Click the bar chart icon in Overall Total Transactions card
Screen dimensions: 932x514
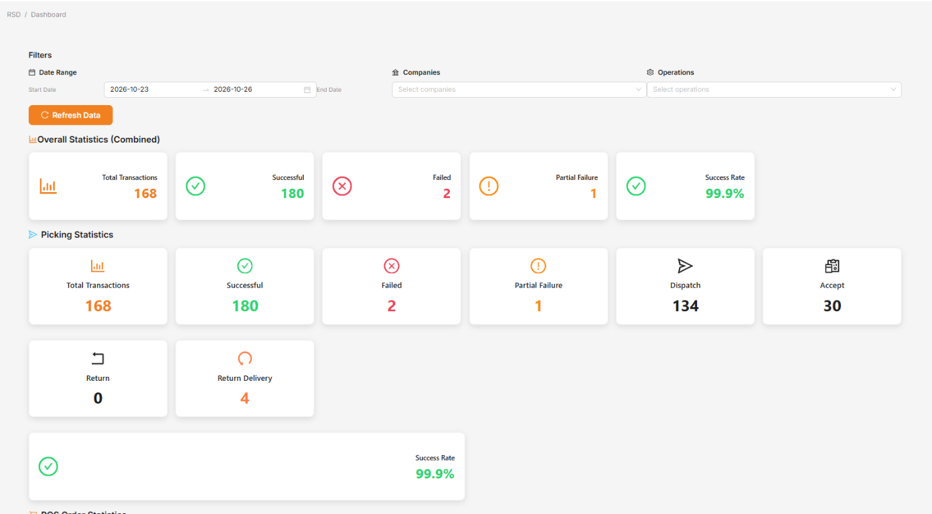point(48,186)
